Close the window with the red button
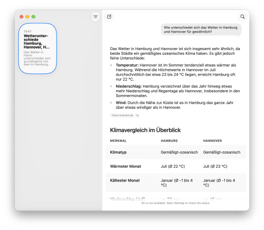The width and height of the screenshot is (264, 230). click(22, 17)
